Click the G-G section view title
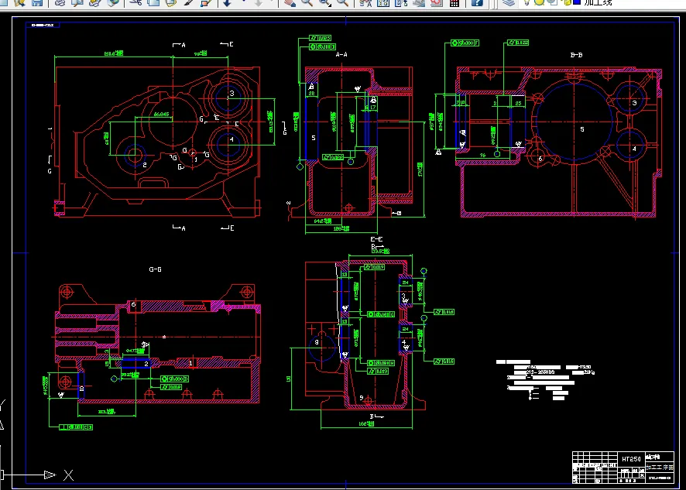The width and height of the screenshot is (686, 490). tap(156, 269)
